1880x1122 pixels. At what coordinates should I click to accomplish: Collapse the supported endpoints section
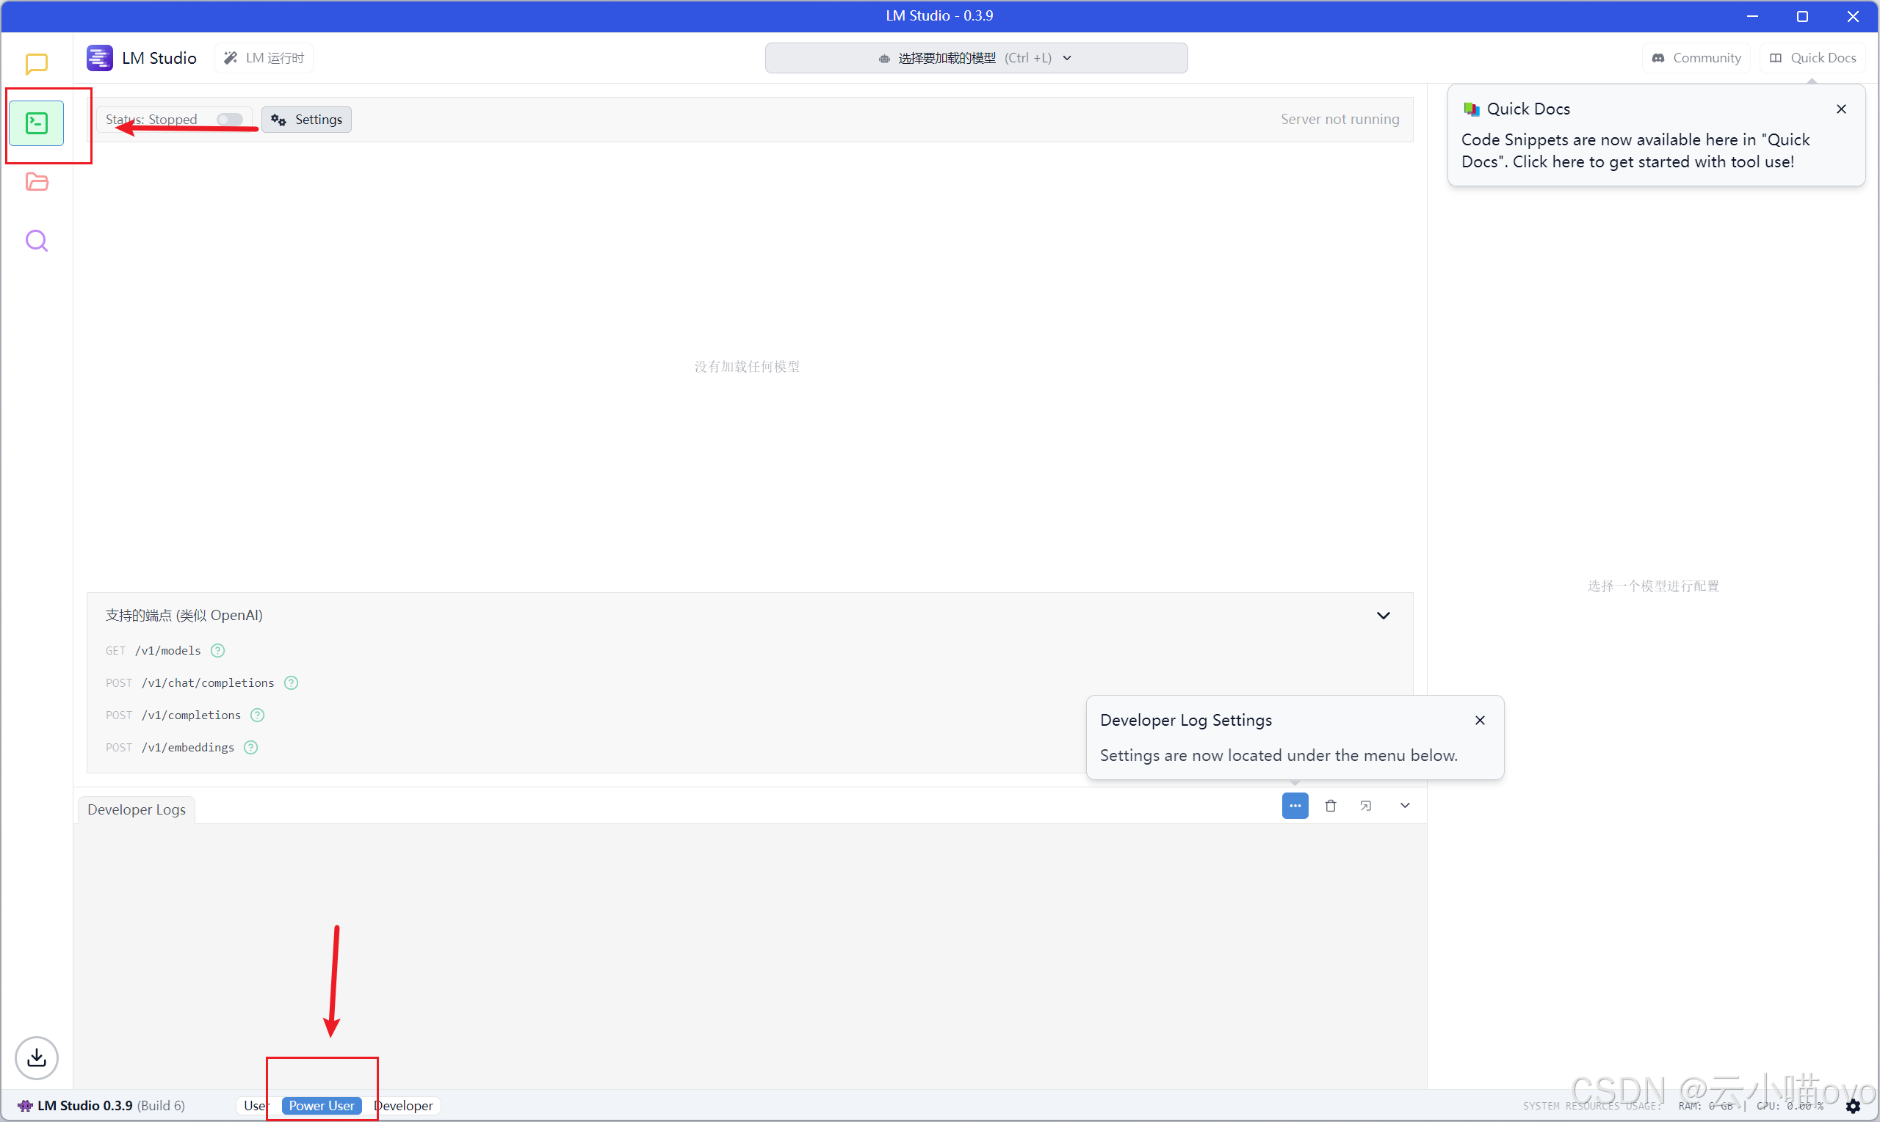coord(1383,616)
